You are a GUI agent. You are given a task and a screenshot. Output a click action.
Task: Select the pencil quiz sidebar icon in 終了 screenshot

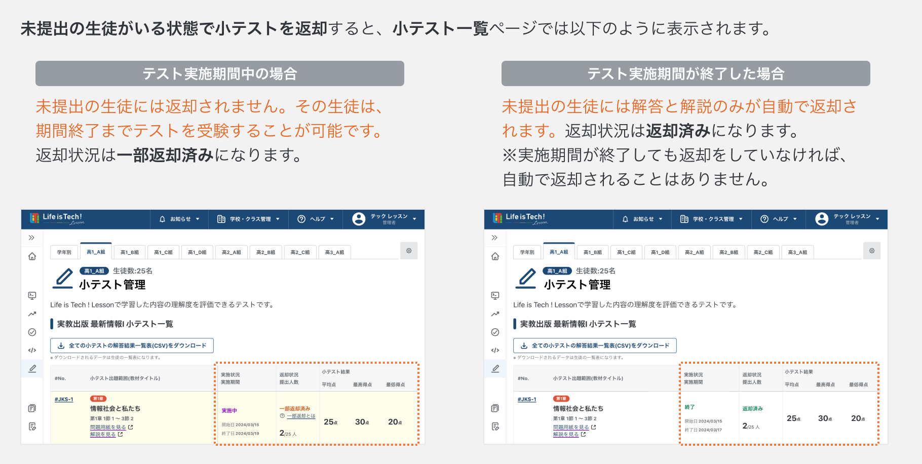(x=495, y=368)
